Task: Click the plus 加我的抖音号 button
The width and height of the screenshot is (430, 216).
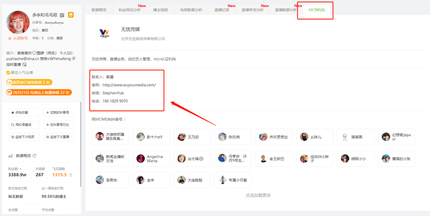Action: tap(59, 112)
